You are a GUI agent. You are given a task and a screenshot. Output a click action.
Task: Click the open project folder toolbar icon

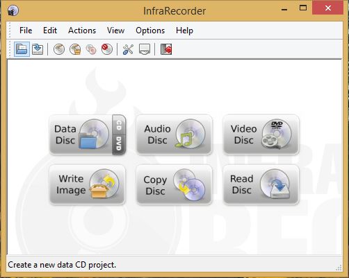(22, 49)
